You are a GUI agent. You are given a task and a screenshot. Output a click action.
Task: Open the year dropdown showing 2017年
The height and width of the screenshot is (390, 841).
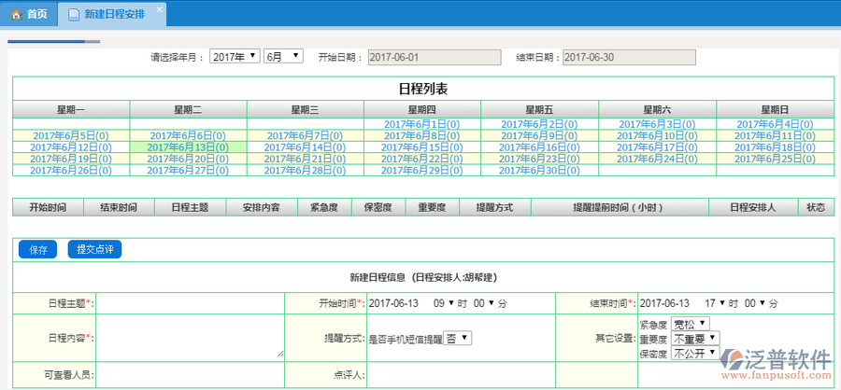(x=234, y=57)
